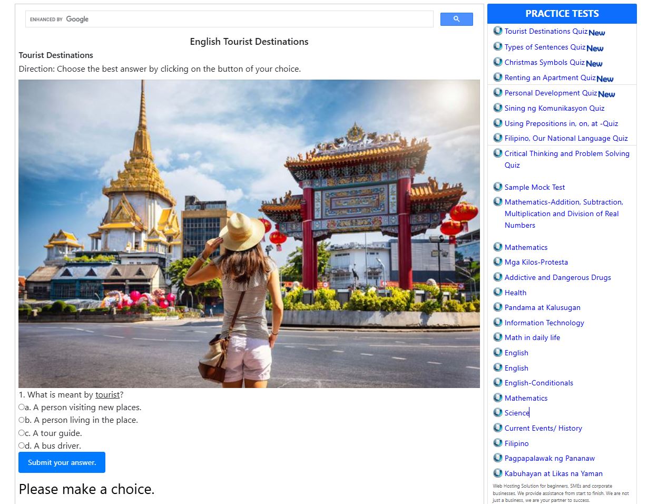
Task: Select answer a, a person visiting new places
Action: pos(22,407)
